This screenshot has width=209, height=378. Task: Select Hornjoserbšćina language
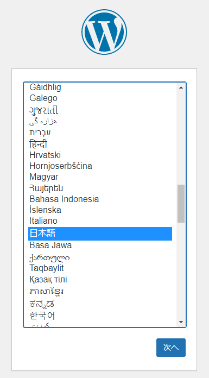click(100, 166)
